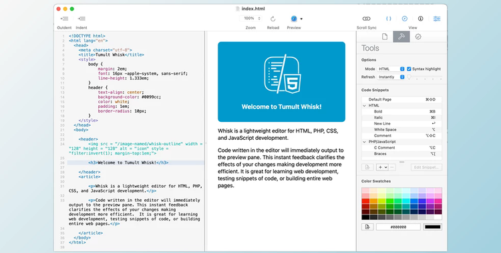Select the C Comment snippet row
Viewport: 501px width, 253px height.
(401, 148)
